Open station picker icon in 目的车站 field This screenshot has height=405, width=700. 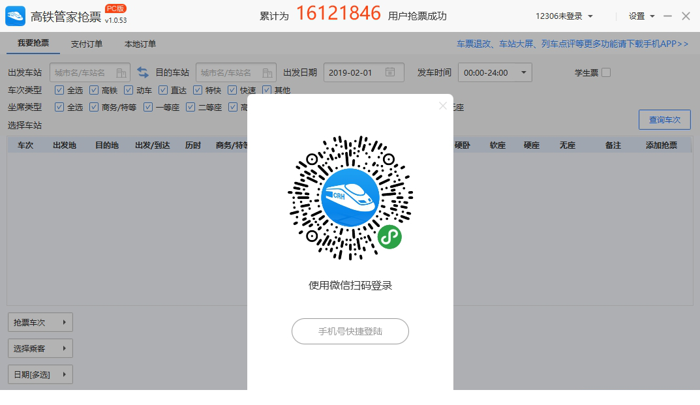pyautogui.click(x=267, y=73)
